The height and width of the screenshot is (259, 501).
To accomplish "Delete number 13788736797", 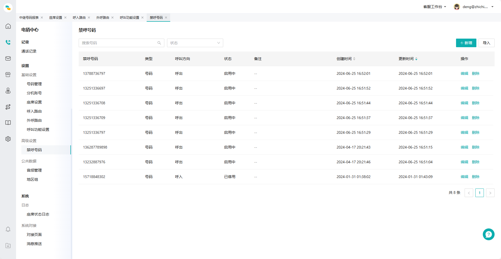I will tap(476, 73).
